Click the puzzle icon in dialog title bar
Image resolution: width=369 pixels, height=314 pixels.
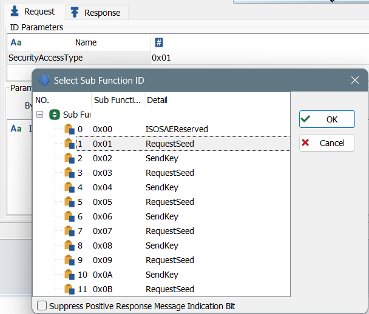coord(44,80)
